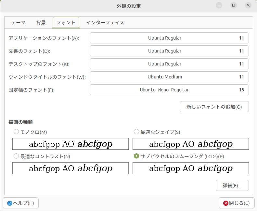This screenshot has width=257, height=211.
Task: Enable 最適なコントラスト rendering option
Action: pos(16,156)
